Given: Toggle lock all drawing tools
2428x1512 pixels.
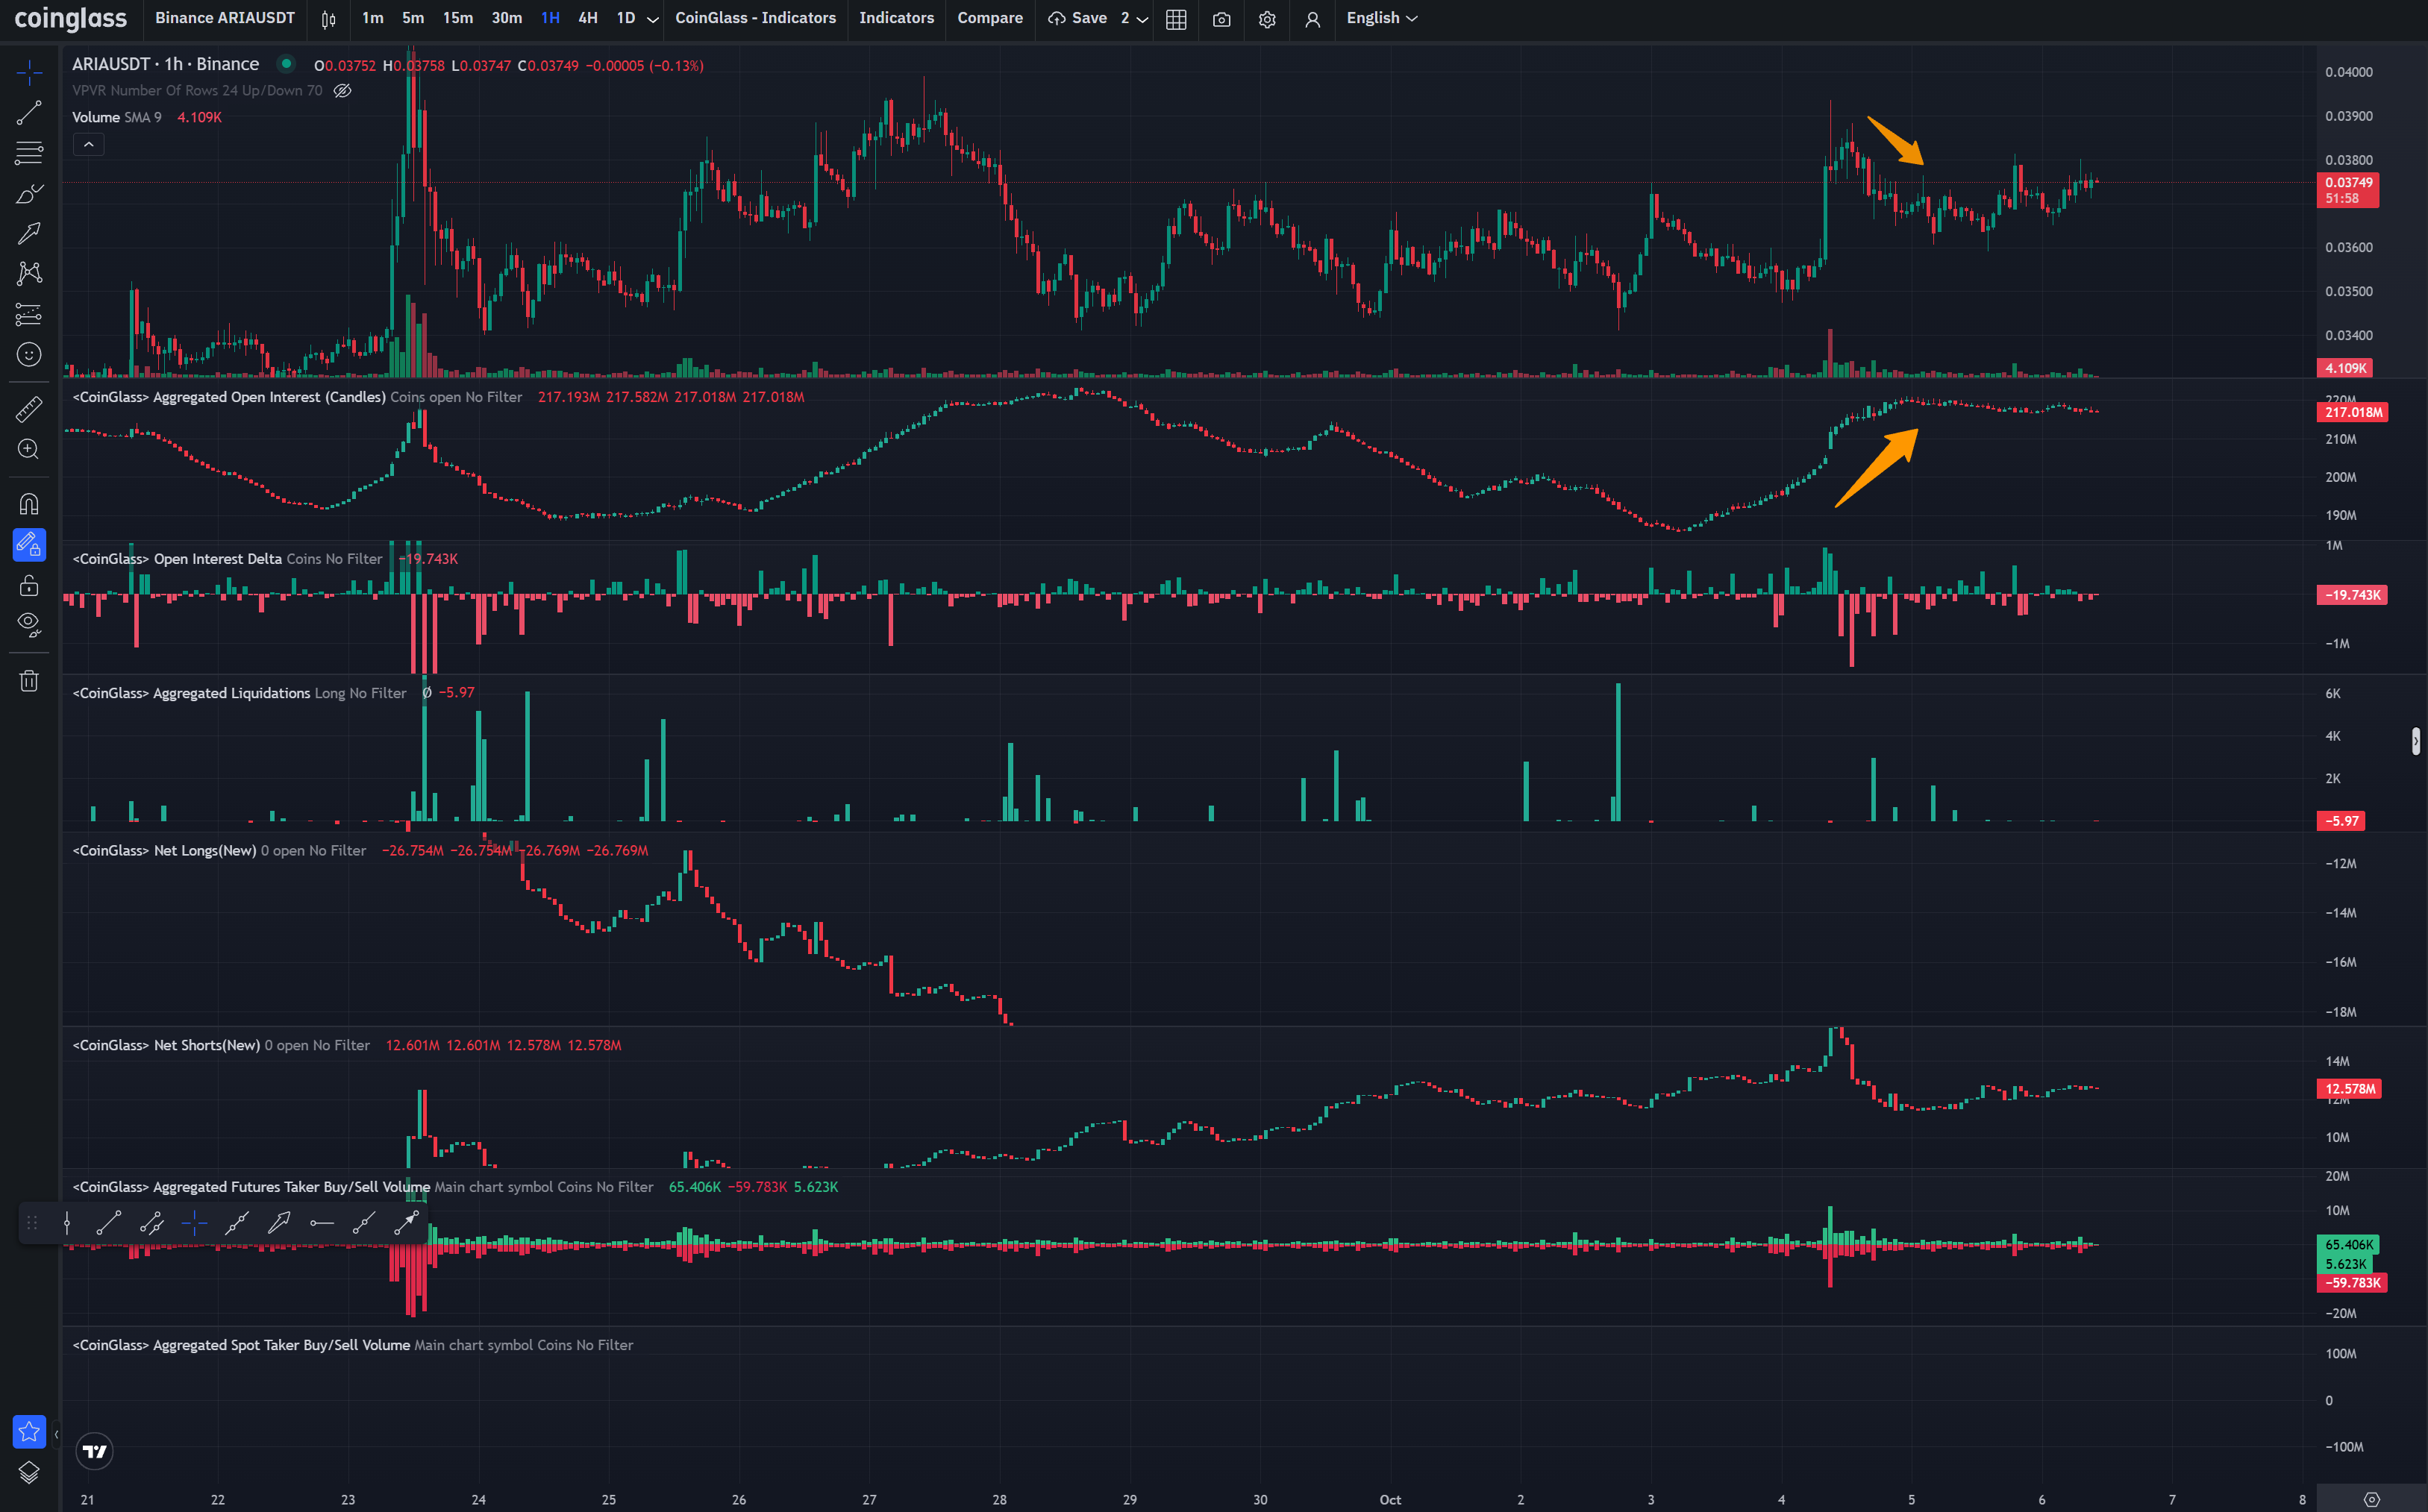Looking at the screenshot, I should (x=29, y=585).
